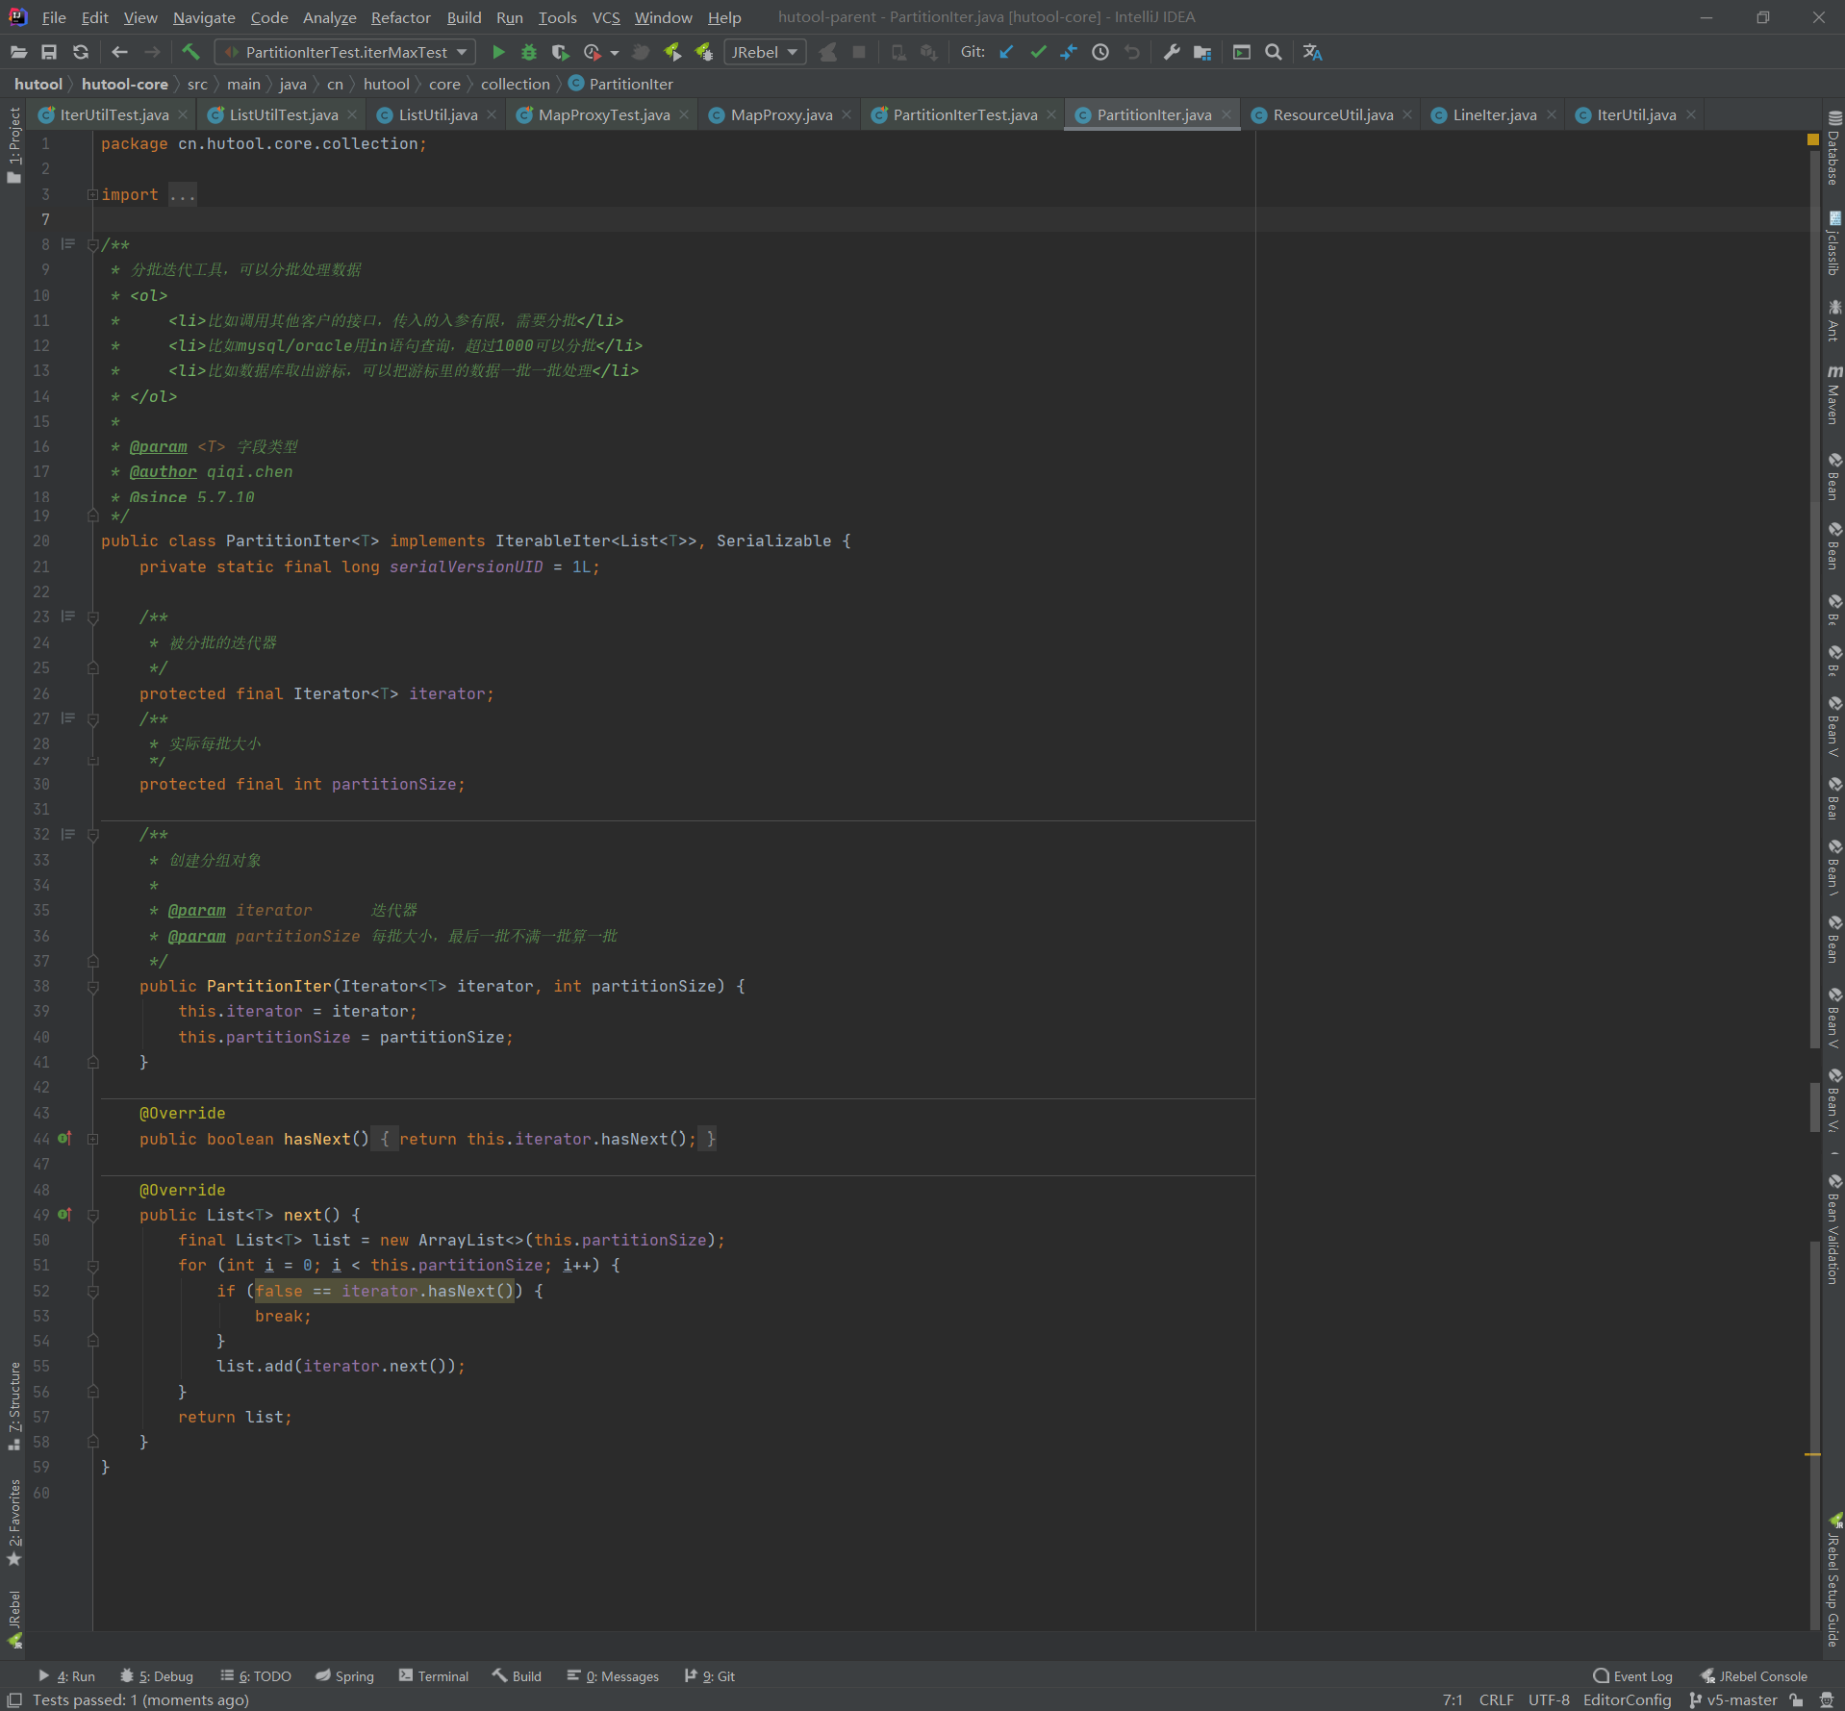Open the Terminal tool window

click(x=434, y=1675)
